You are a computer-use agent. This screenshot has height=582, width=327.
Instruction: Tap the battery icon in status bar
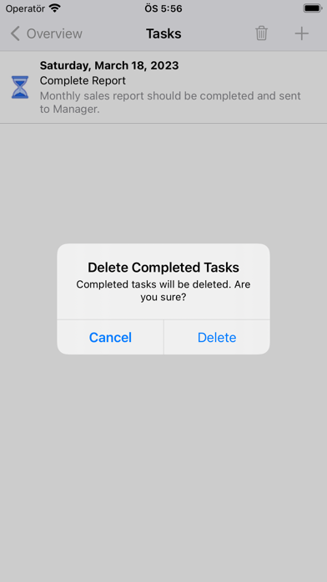(x=312, y=8)
